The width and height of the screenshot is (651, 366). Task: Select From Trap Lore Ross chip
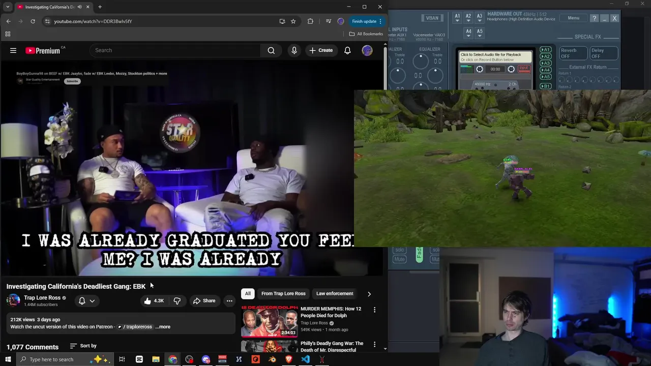pyautogui.click(x=283, y=293)
